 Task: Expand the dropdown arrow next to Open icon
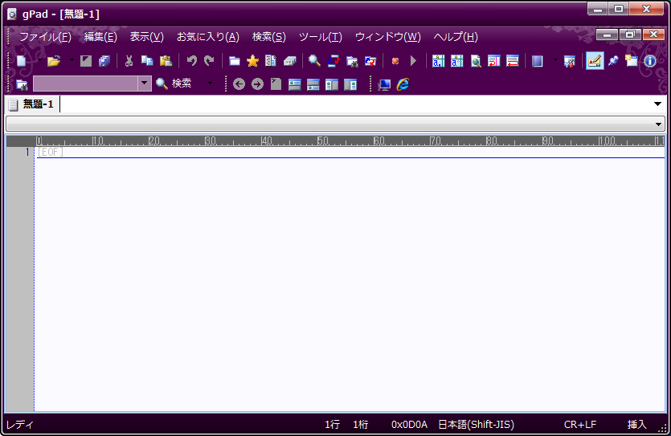pos(71,61)
